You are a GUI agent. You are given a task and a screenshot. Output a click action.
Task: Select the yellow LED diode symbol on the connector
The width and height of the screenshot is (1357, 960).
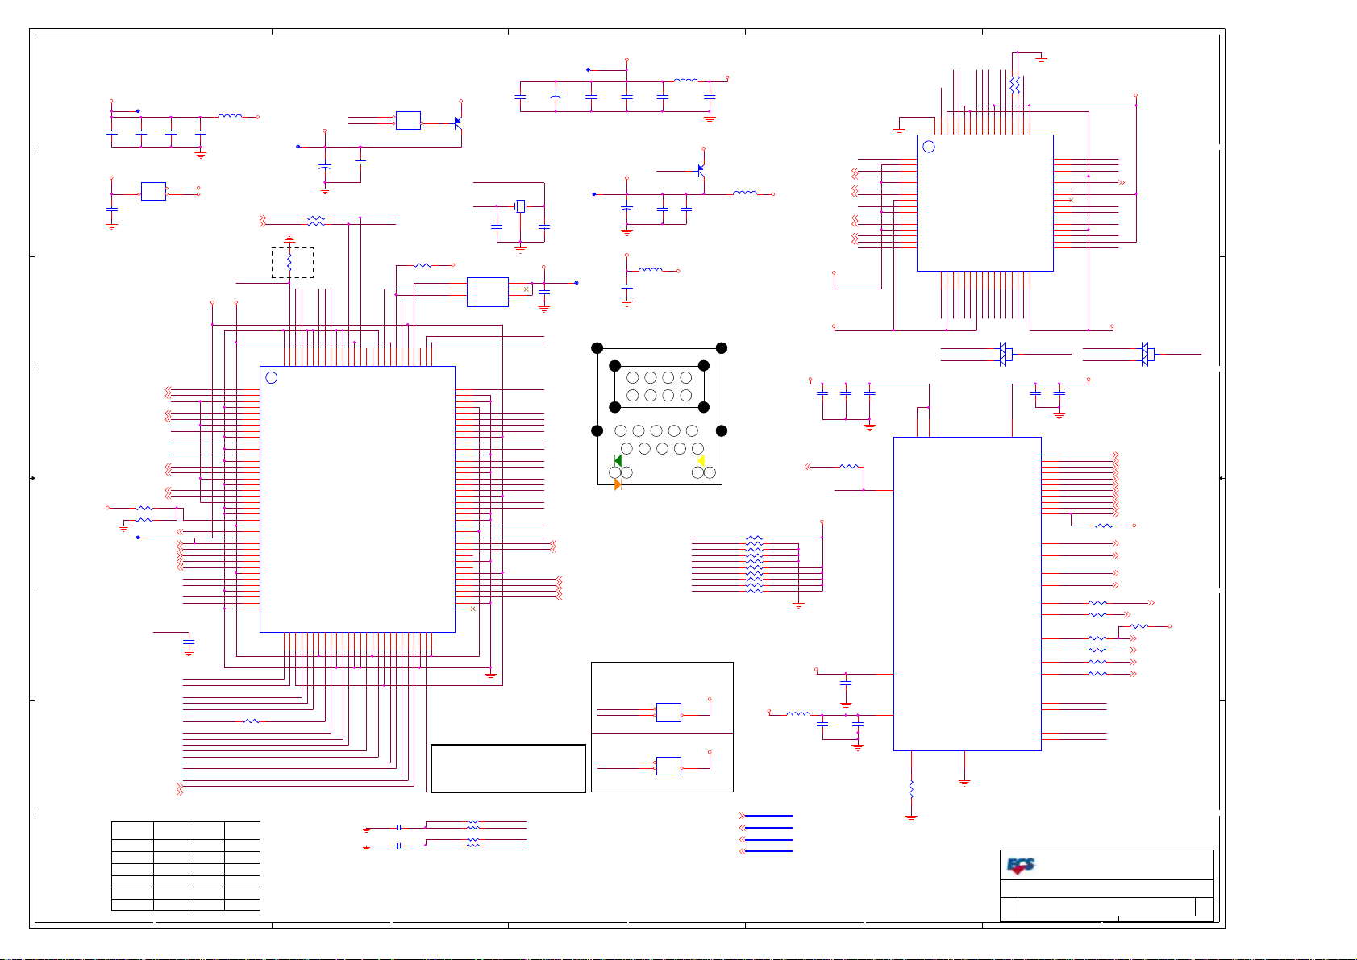pyautogui.click(x=701, y=461)
